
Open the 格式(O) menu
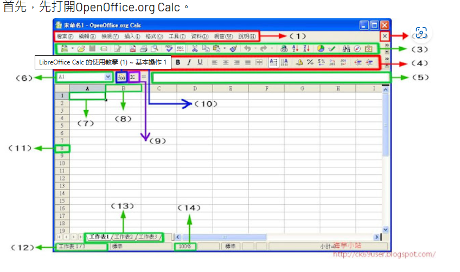point(154,36)
